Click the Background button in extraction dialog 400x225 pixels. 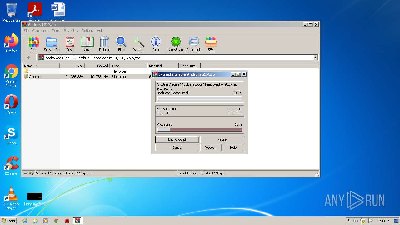(177, 139)
